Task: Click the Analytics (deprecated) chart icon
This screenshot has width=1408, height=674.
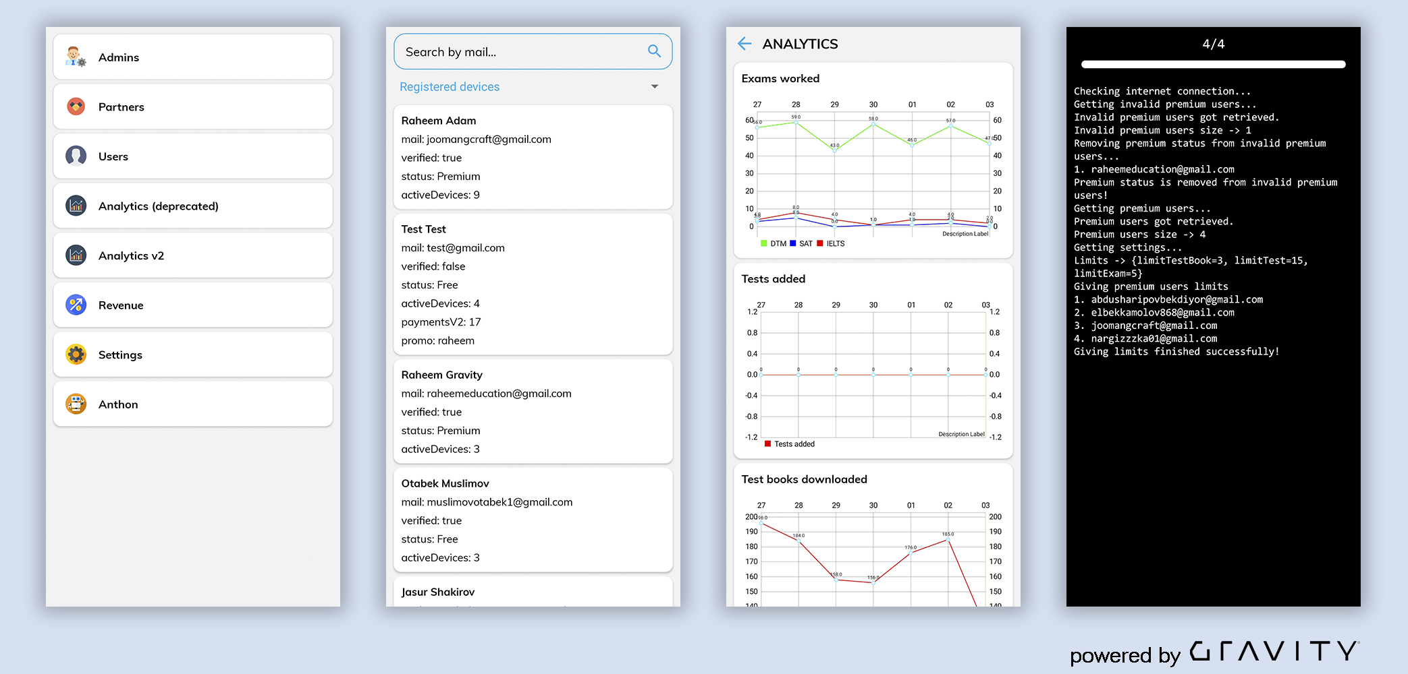Action: pyautogui.click(x=76, y=206)
